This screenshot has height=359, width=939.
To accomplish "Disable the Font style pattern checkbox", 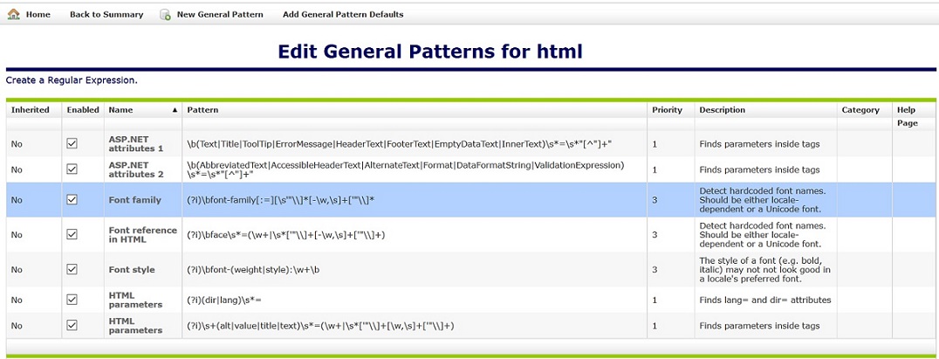I will 72,270.
